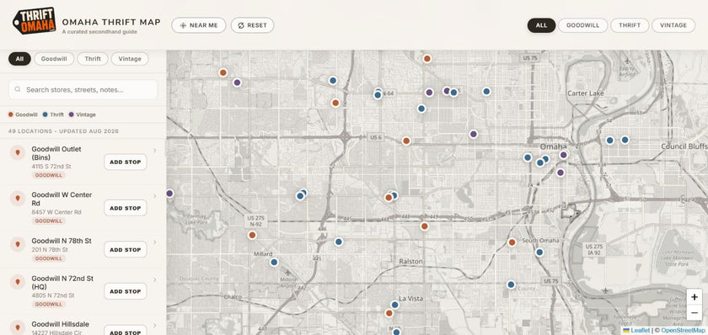Click the Reset button
This screenshot has height=335, width=708.
click(252, 25)
